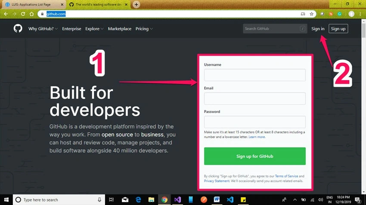Open Visual Studio from taskbar
The width and height of the screenshot is (366, 205).
coord(177,200)
